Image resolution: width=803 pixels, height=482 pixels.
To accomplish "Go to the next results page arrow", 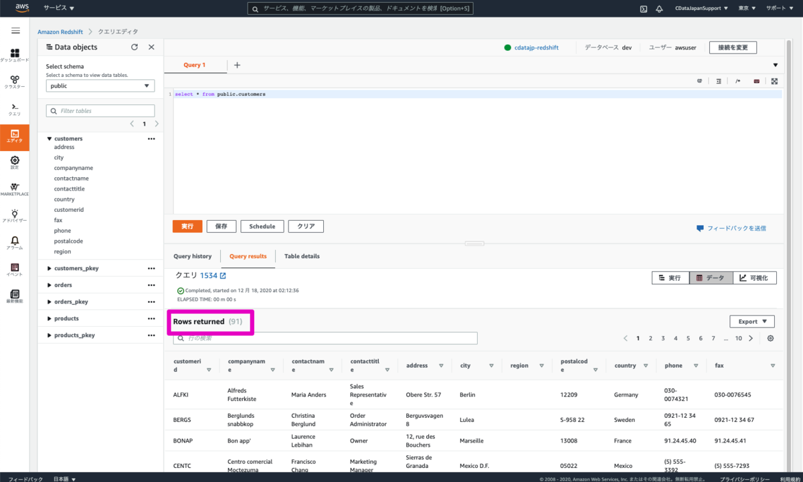I will (x=751, y=338).
